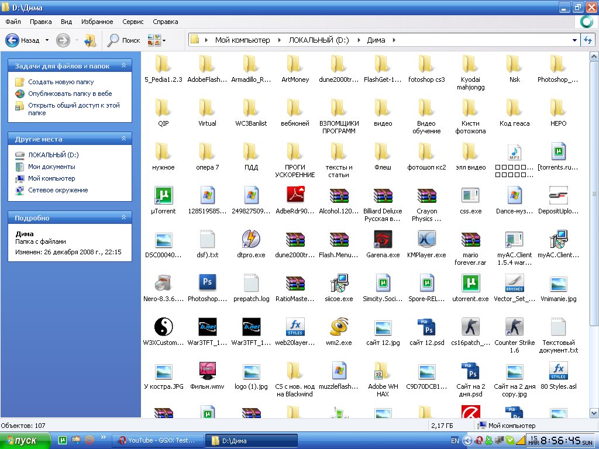Open the Правка menu
Screen dimensions: 599x449
(x=41, y=22)
